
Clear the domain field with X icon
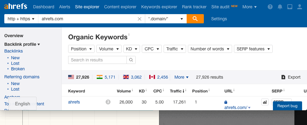pyautogui.click(x=139, y=19)
